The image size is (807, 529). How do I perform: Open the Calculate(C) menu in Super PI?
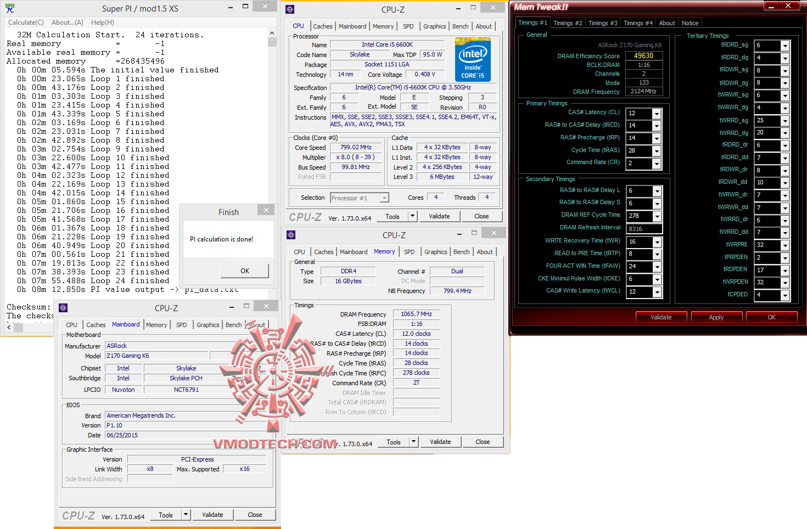pos(26,22)
